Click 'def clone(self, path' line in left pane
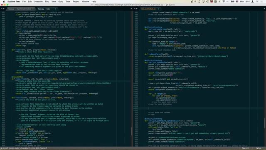This screenshot has height=150, width=266. [34, 50]
